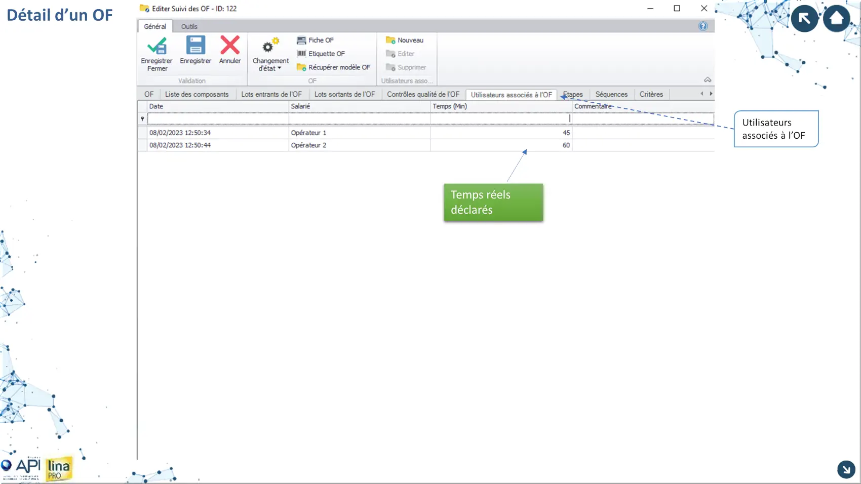861x484 pixels.
Task: Open the Liste des composants tab
Action: (x=197, y=95)
